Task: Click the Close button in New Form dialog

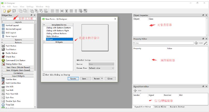Action: click(x=110, y=79)
